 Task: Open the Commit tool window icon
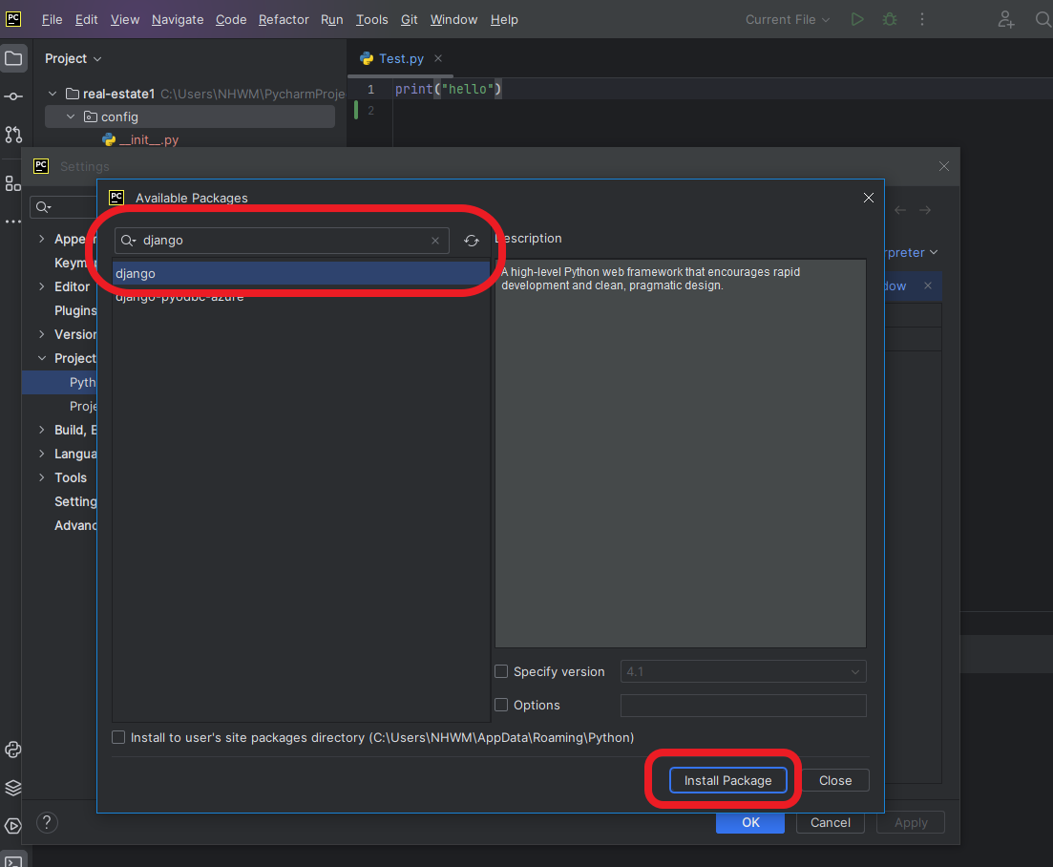[13, 96]
